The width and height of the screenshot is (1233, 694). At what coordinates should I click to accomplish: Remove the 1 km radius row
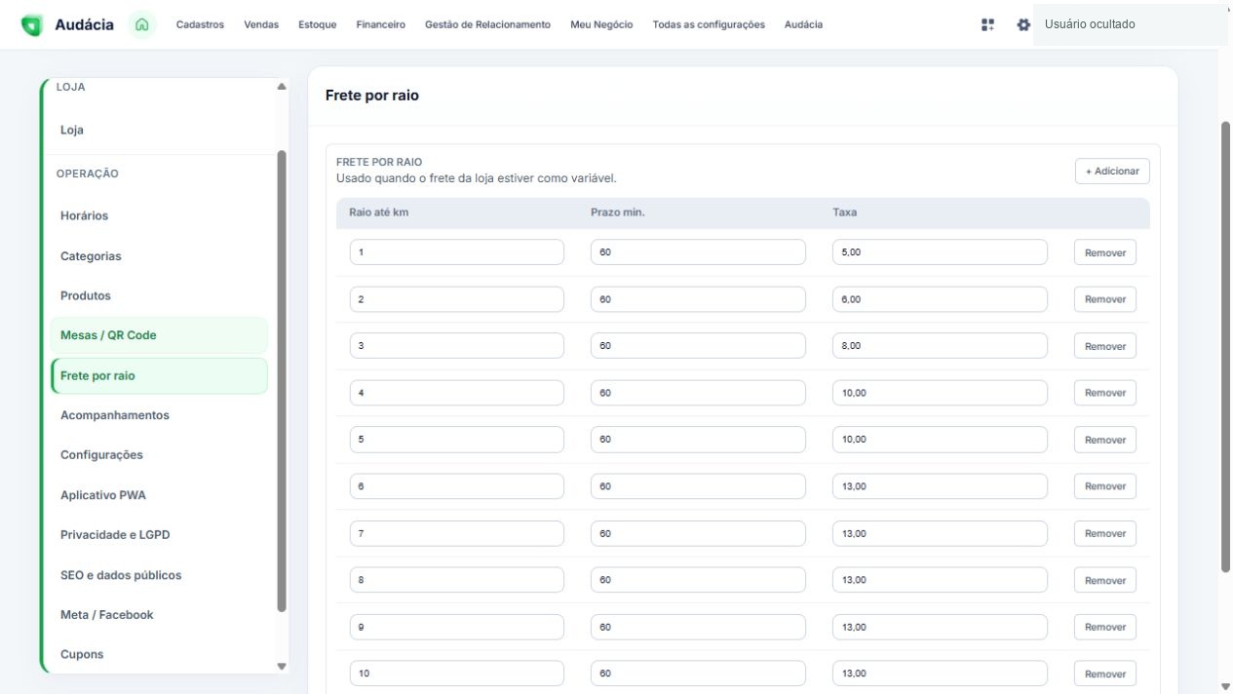click(x=1105, y=252)
